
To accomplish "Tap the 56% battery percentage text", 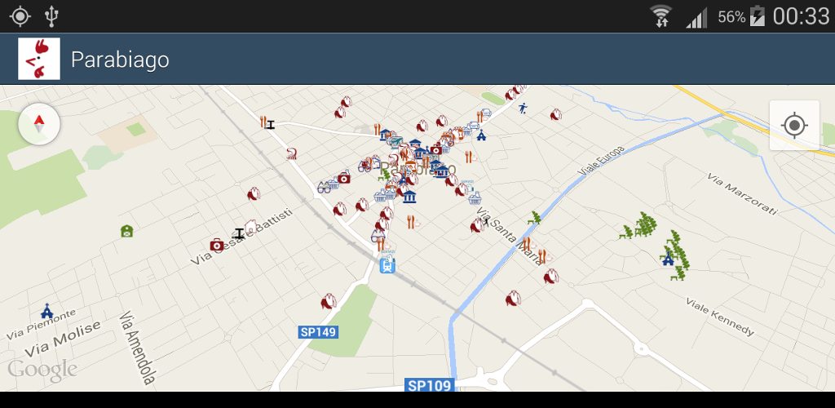I will tap(731, 17).
